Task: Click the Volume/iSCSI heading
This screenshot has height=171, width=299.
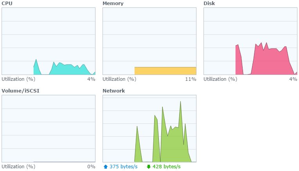Action: coord(20,91)
